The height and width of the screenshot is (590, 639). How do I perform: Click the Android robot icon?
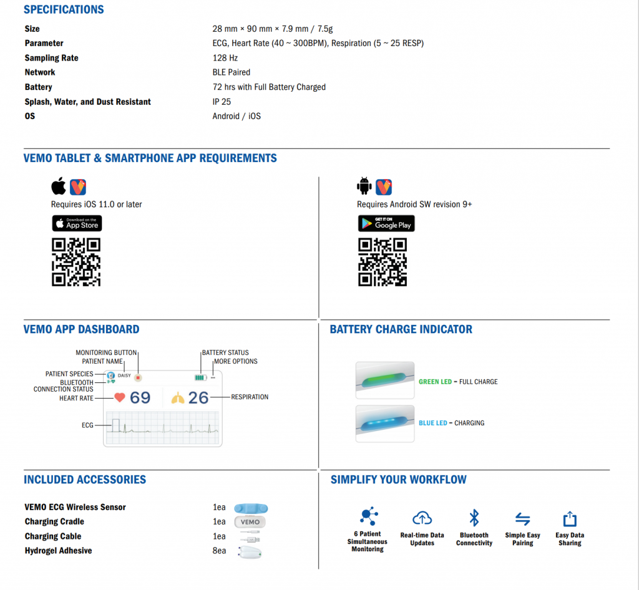pyautogui.click(x=364, y=186)
